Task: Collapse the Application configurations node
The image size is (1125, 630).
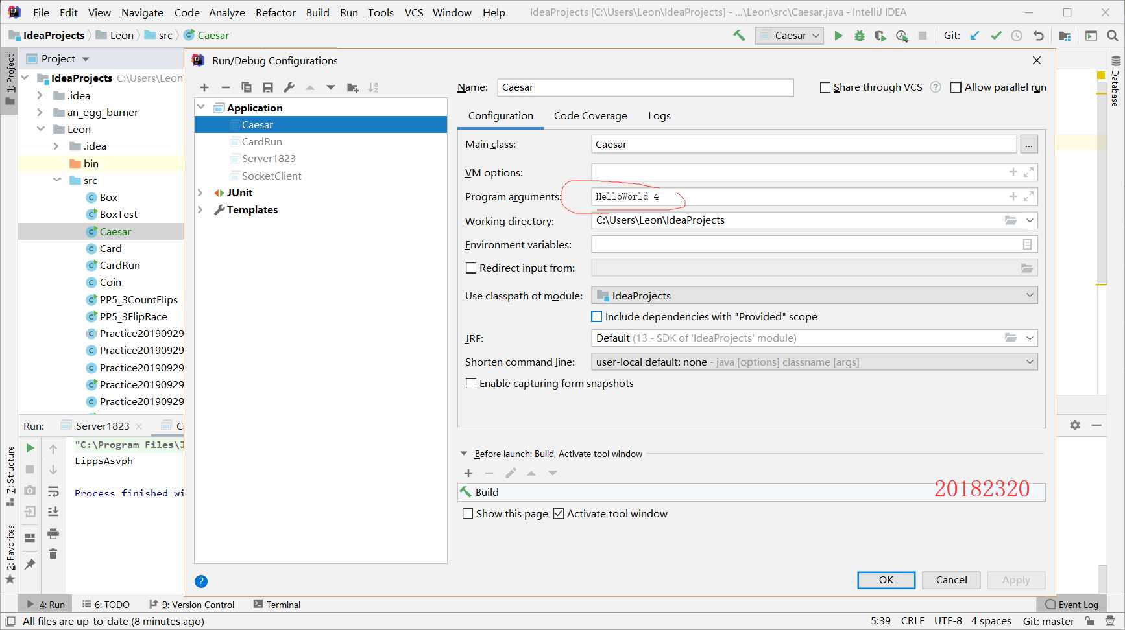Action: 201,107
